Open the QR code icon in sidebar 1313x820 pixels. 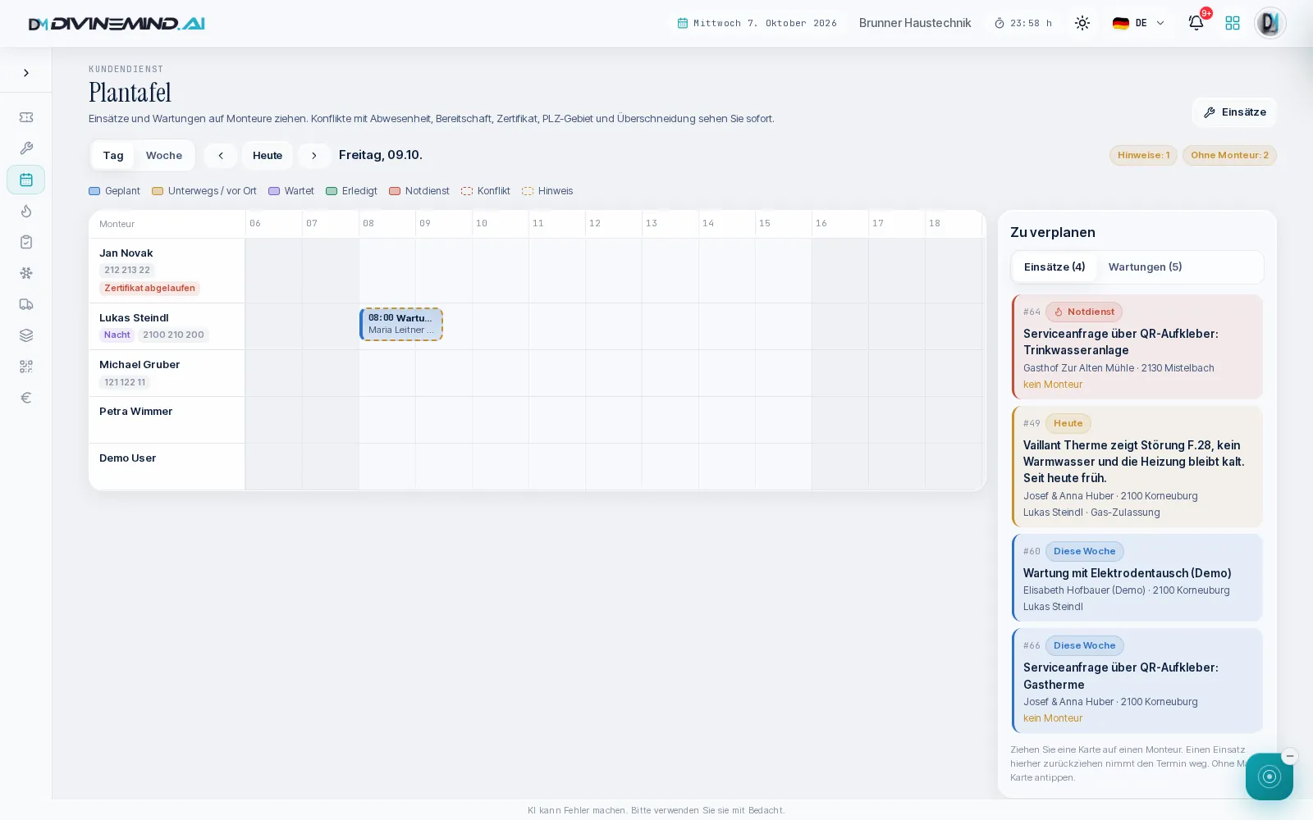click(x=26, y=367)
